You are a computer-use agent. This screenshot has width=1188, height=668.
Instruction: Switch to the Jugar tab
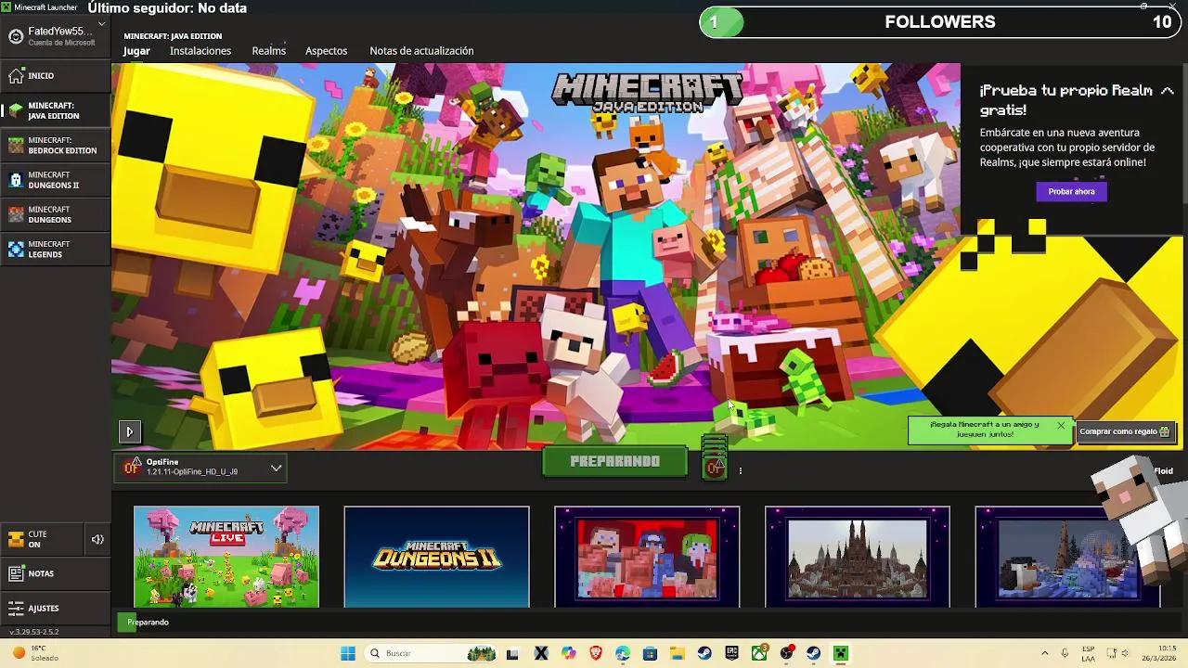(x=136, y=51)
